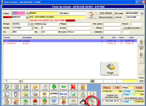Move line down with the down arrow
The width and height of the screenshot is (146, 106).
[x=141, y=55]
